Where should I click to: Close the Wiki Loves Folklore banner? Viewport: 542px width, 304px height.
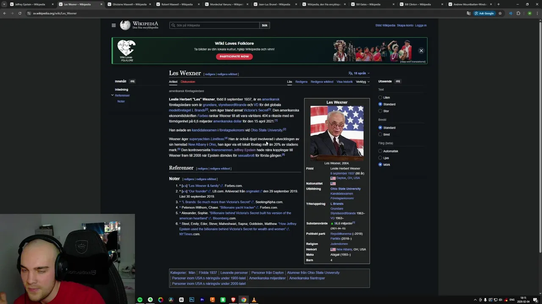pyautogui.click(x=421, y=51)
